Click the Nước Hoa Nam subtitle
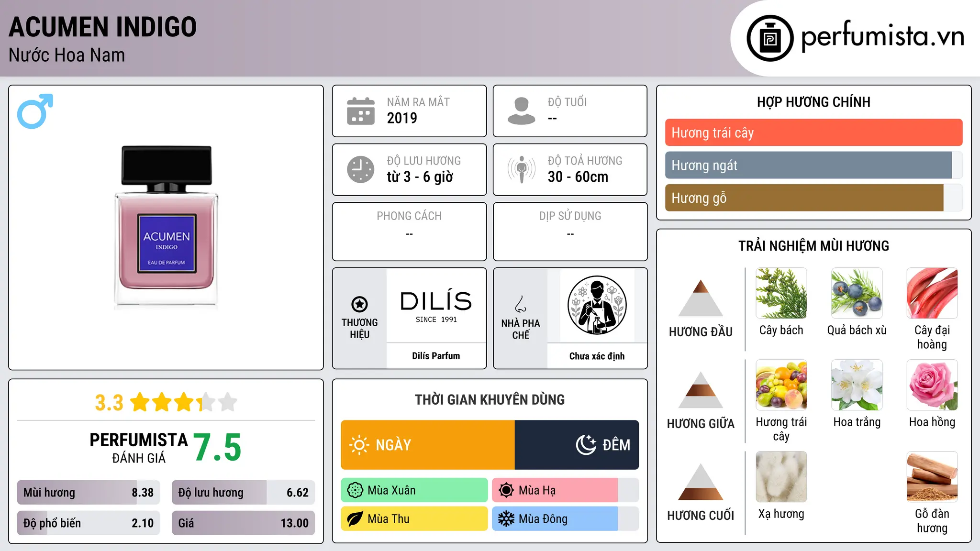The height and width of the screenshot is (551, 980). point(67,55)
